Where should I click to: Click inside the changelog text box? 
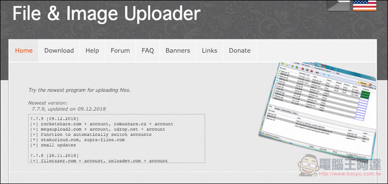(x=116, y=138)
